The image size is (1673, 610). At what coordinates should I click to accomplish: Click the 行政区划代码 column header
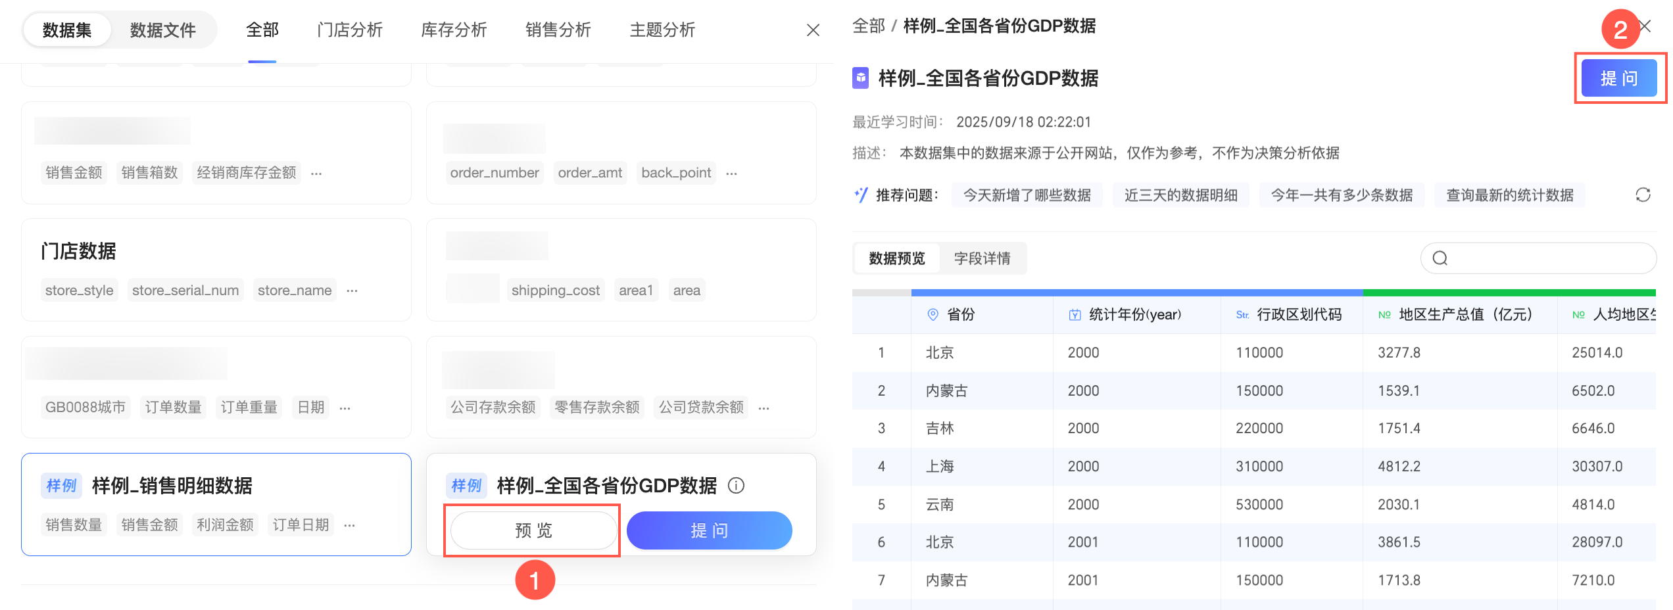[x=1292, y=315]
